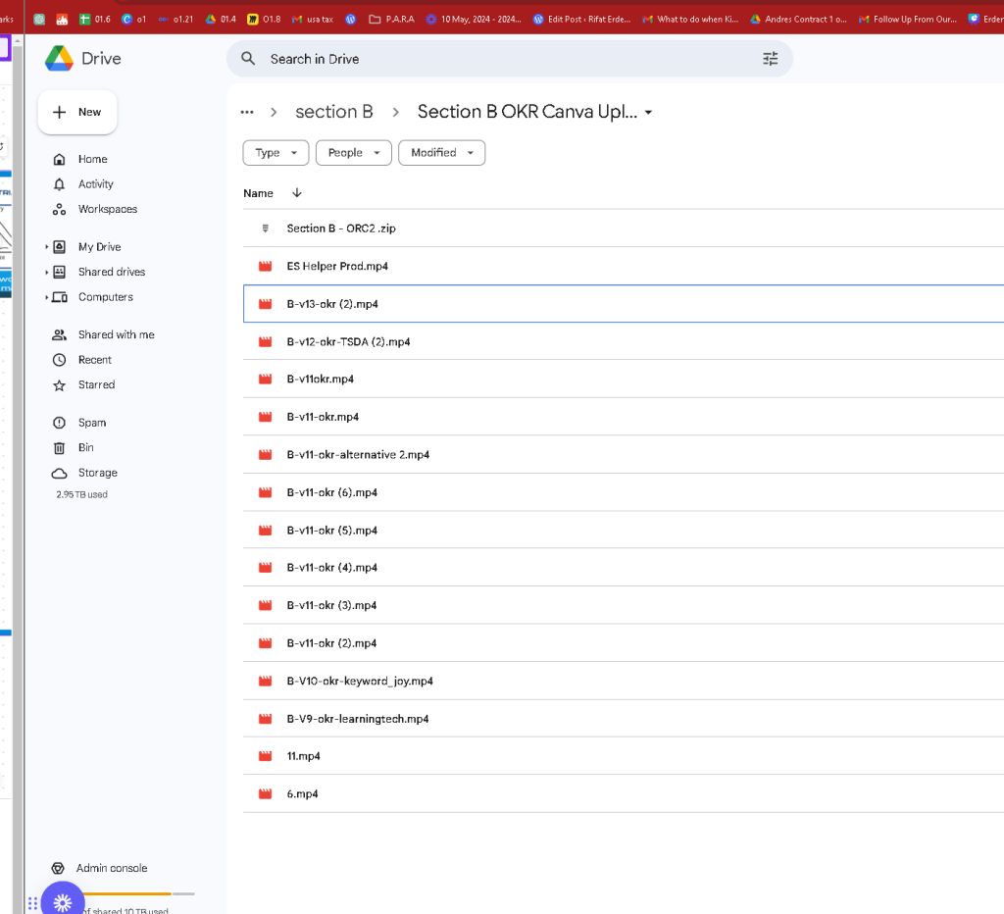Show hidden breadcrumb folders via ellipsis

(247, 112)
